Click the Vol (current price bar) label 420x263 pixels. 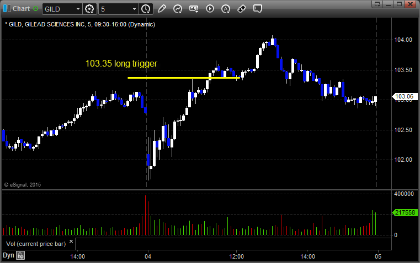tap(36, 244)
